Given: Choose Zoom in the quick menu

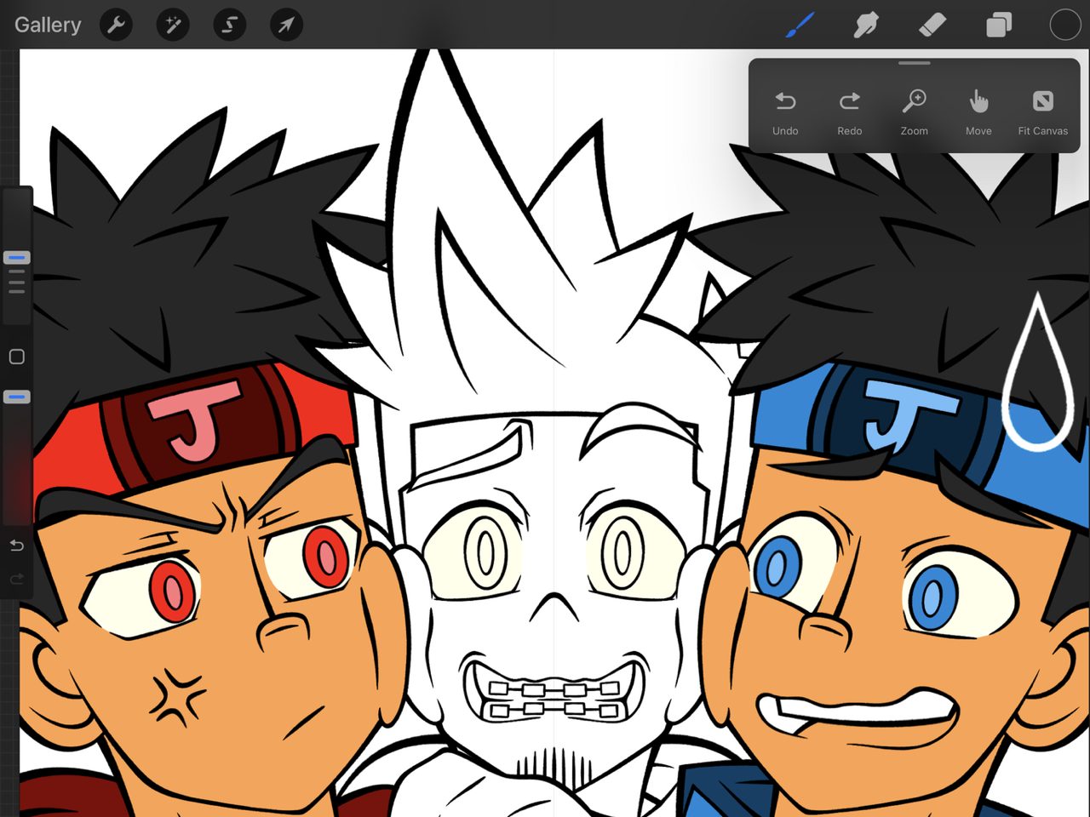Looking at the screenshot, I should point(915,112).
